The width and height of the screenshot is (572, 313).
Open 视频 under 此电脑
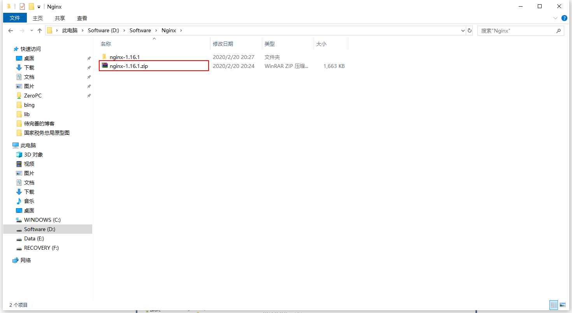pyautogui.click(x=29, y=164)
